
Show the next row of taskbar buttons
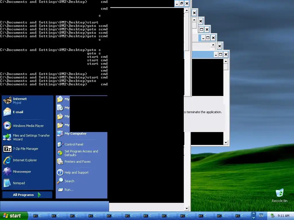(254, 218)
